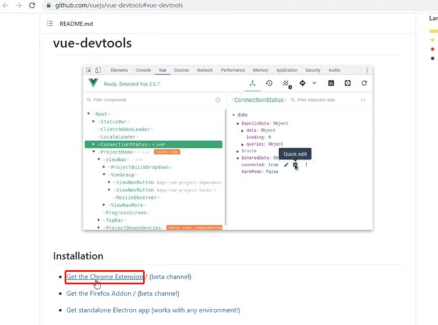Open the README table of contents icon
The width and height of the screenshot is (438, 325).
(x=50, y=24)
